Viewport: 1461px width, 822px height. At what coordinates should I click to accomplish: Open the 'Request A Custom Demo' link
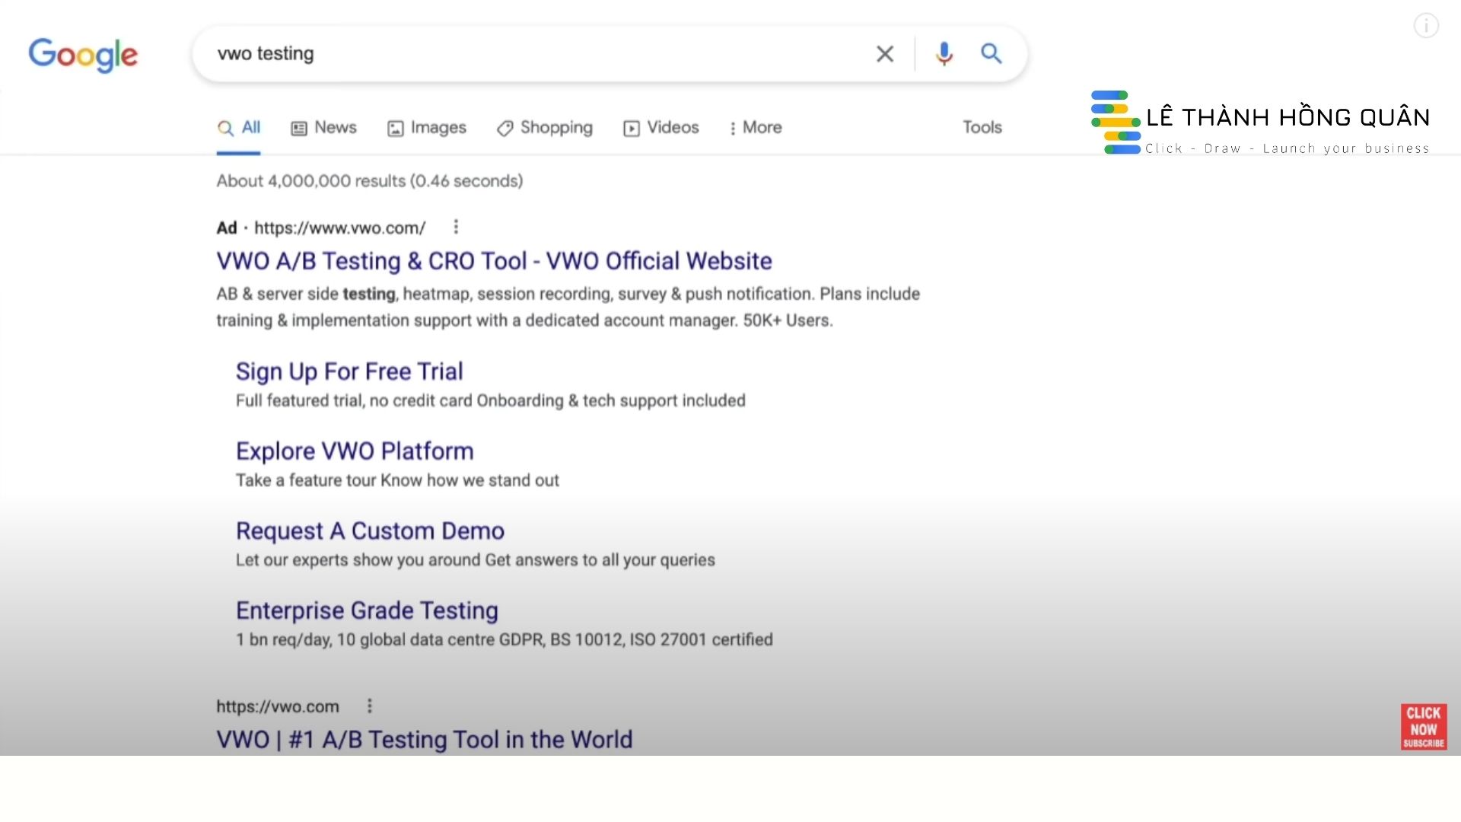(370, 530)
